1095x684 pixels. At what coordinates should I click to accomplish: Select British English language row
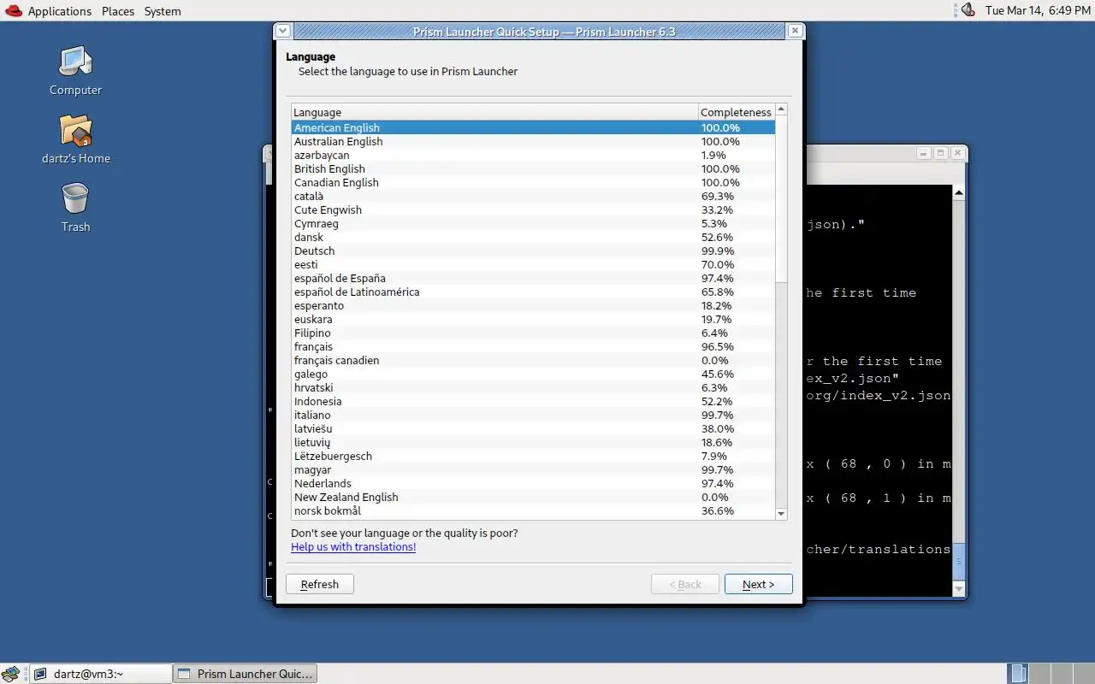point(533,168)
